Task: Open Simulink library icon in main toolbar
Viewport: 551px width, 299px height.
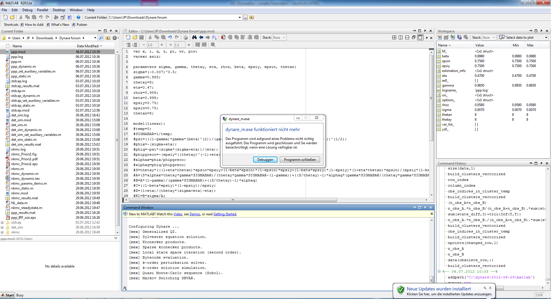Action: point(56,17)
